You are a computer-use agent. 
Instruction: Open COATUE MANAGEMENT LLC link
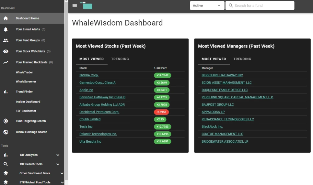222,134
